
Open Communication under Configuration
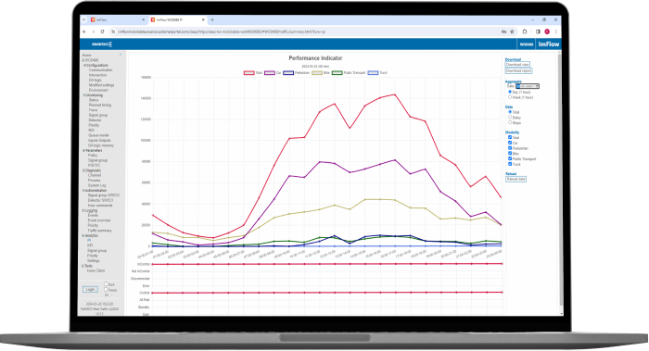pos(100,70)
